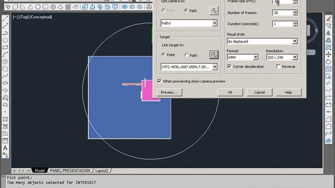Select the Table tool
This screenshot has height=188, width=335.
[x=5, y=140]
